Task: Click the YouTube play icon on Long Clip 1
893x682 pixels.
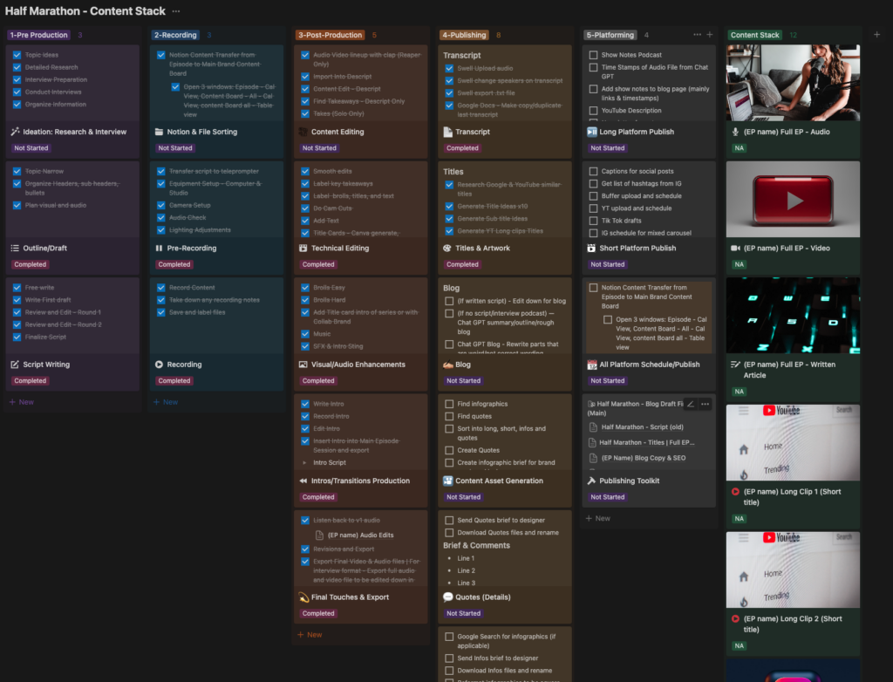Action: (x=735, y=492)
